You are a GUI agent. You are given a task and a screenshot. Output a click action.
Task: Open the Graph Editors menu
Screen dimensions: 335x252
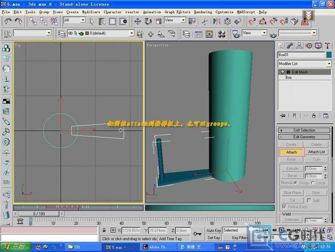[x=177, y=12]
